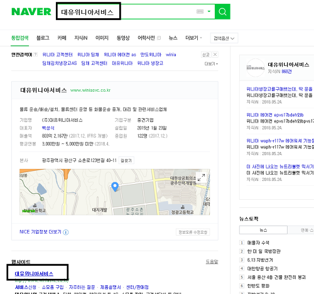Screen dimensions: 314x294
Task: Click the 자주하는 질문 sublink
Action: click(82, 287)
